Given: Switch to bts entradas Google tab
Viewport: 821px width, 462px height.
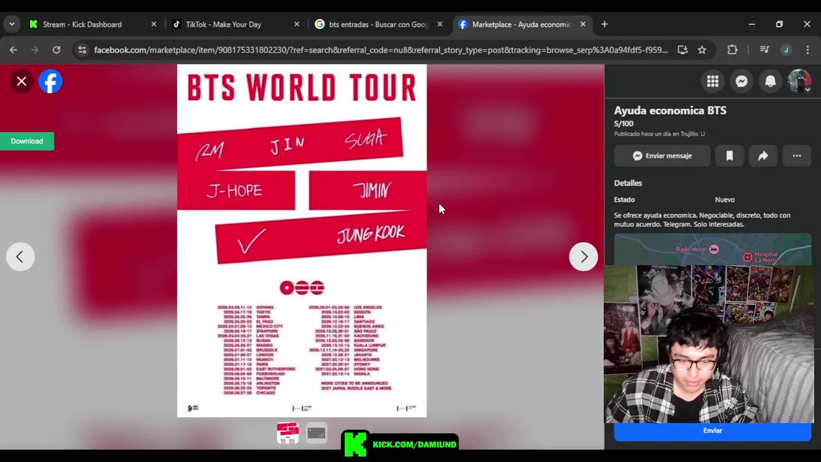Looking at the screenshot, I should click(x=378, y=24).
